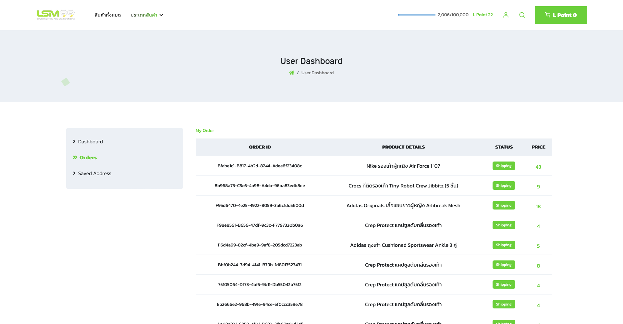Viewport: 623px width, 324px height.
Task: Click the User Dashboard breadcrumb text
Action: tap(317, 73)
